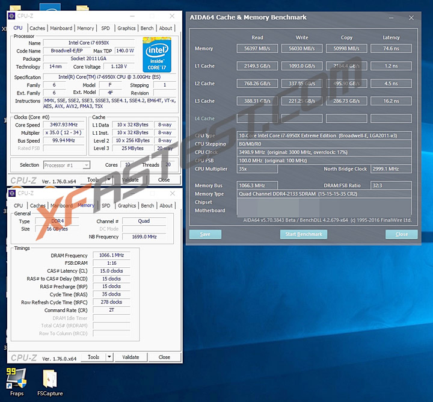Image resolution: width=433 pixels, height=402 pixels.
Task: Click the L3 Cache Latency value 16.2 ns
Action: pos(391,101)
